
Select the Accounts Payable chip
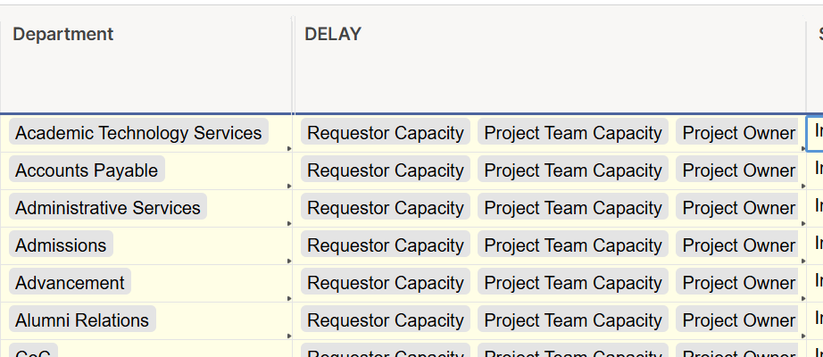tap(87, 170)
